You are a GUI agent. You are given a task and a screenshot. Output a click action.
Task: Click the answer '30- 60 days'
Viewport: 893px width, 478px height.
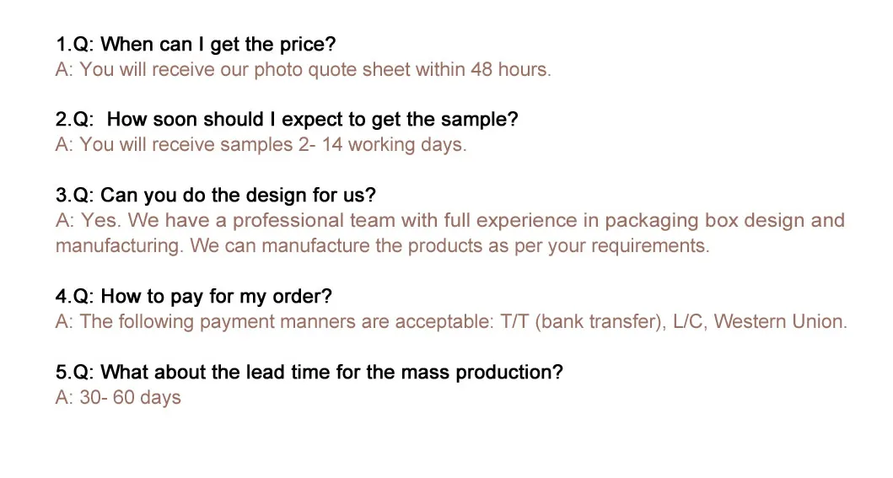pos(131,398)
